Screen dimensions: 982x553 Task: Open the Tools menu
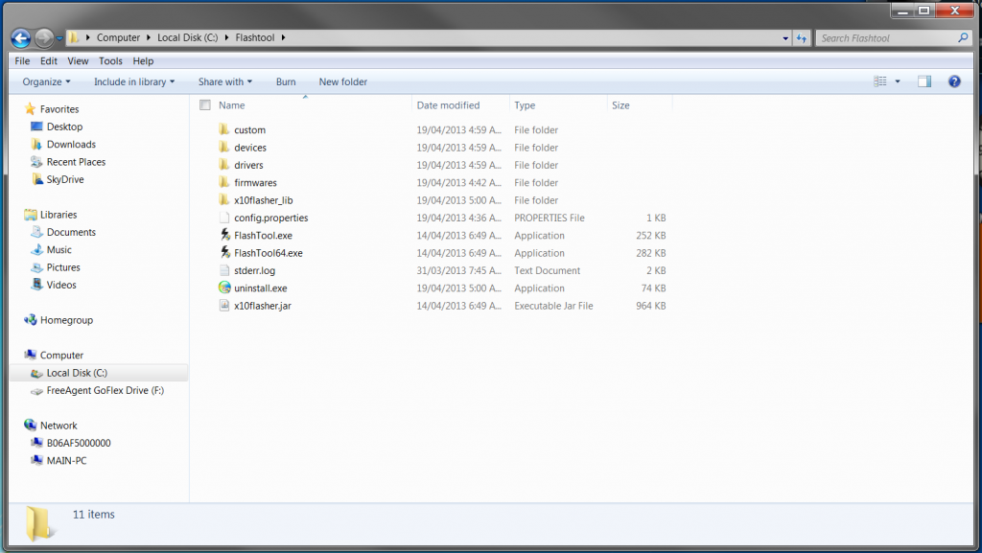(110, 60)
